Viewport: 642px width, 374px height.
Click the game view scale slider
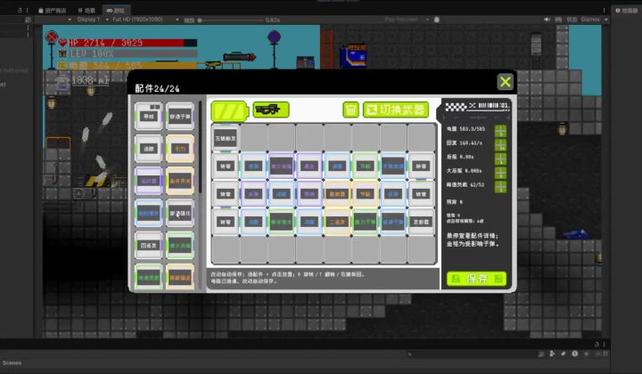pos(231,20)
